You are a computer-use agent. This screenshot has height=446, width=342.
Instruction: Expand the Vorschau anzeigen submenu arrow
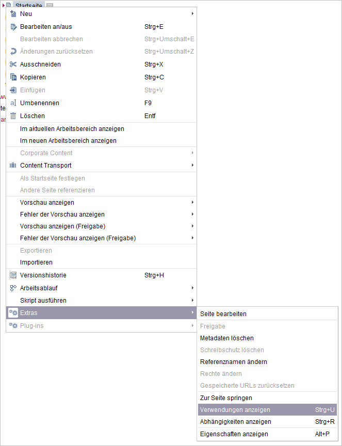pos(192,202)
